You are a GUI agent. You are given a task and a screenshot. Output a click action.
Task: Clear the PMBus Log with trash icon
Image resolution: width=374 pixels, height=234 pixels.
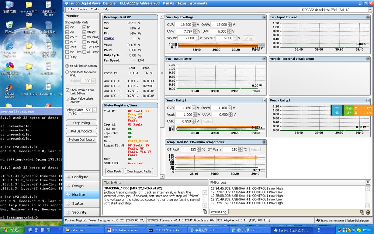[368, 212]
